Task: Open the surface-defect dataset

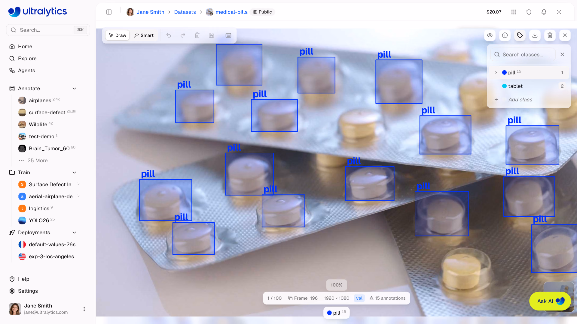Action: coord(47,112)
